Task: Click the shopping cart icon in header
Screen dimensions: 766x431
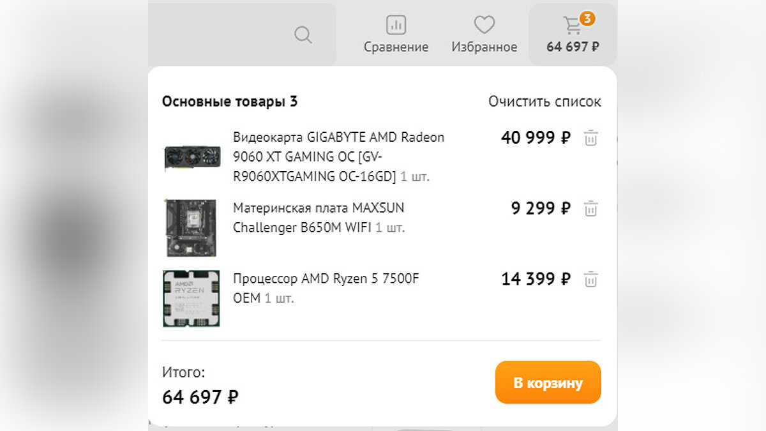Action: (571, 27)
